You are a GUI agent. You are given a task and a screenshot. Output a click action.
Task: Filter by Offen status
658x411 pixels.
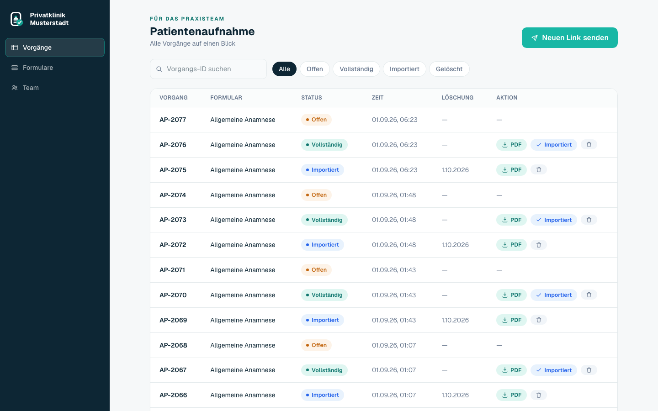coord(315,69)
